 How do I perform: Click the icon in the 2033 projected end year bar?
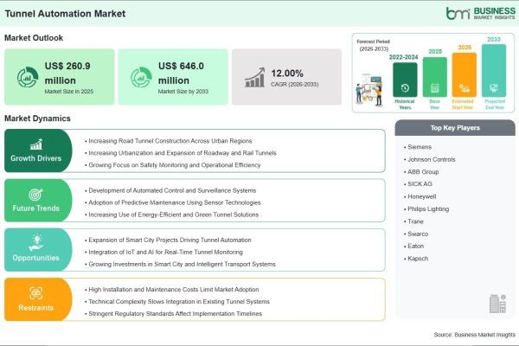tap(494, 88)
